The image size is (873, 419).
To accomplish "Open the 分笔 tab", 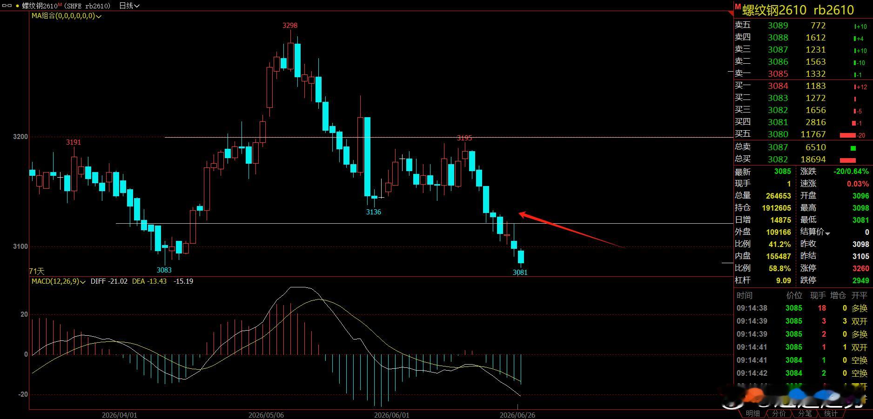I will (805, 413).
